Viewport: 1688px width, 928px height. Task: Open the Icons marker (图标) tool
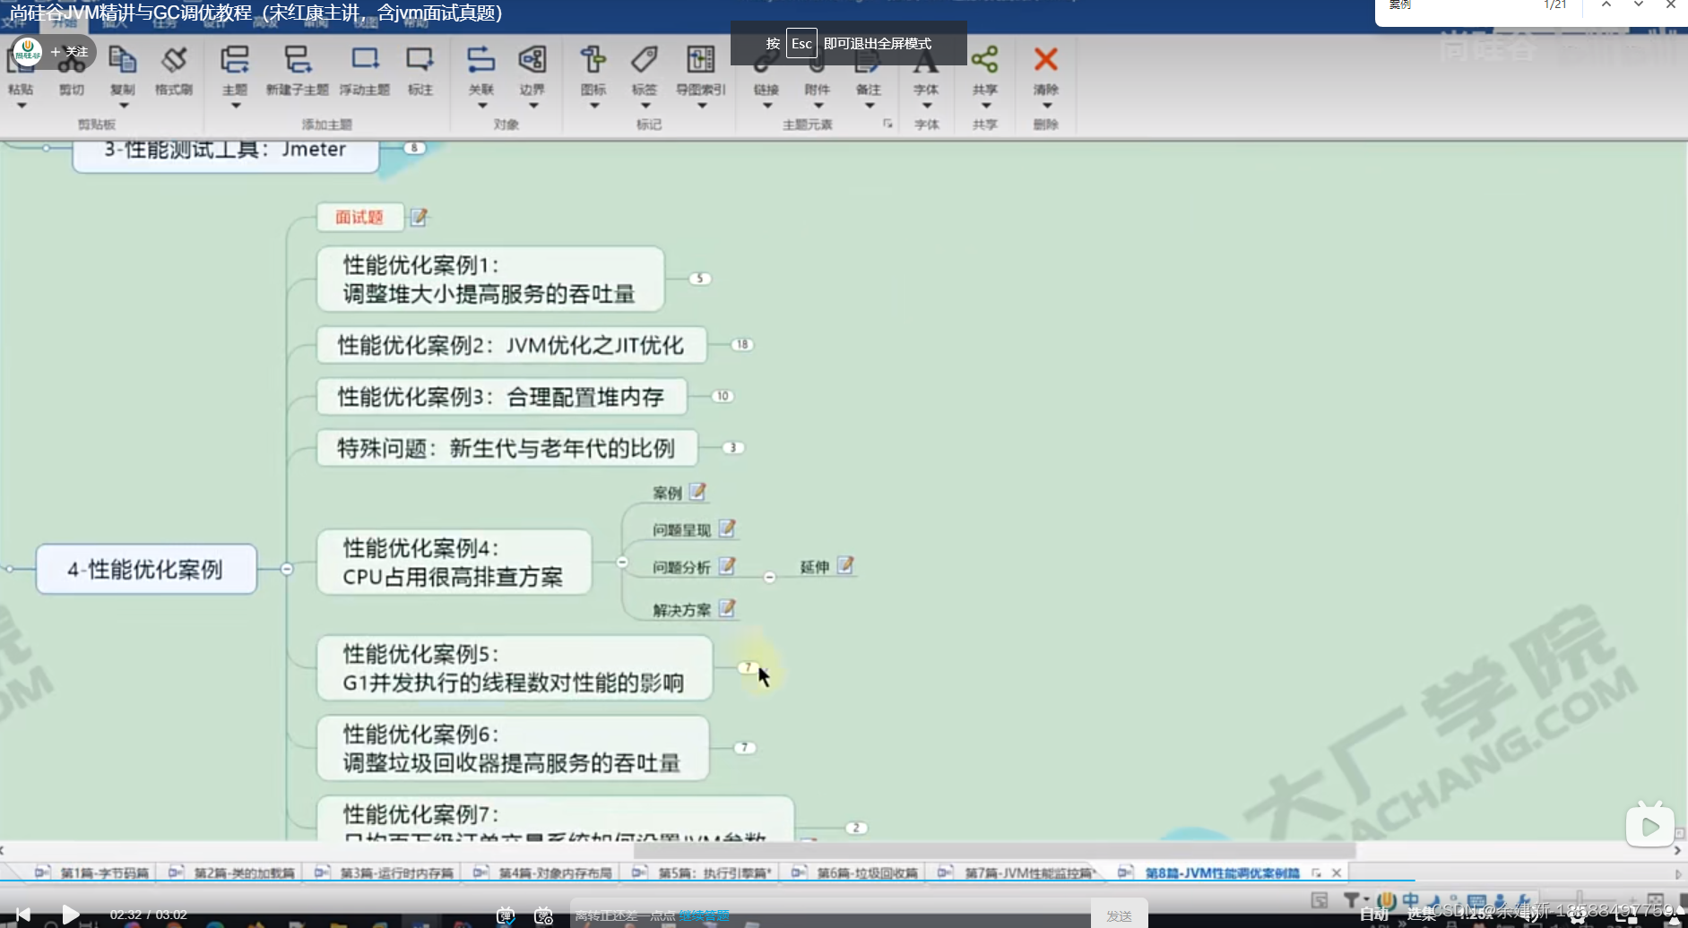click(x=593, y=60)
